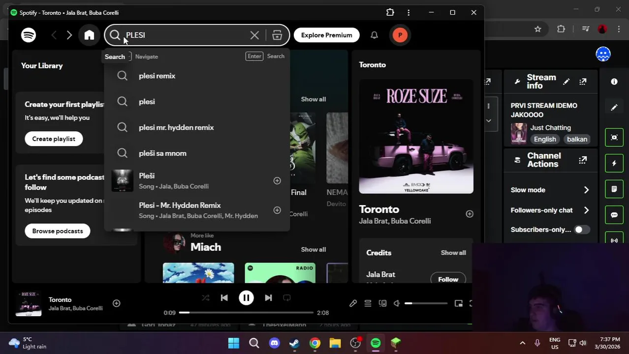
Task: Open the three-dot menu in Spotify title bar
Action: tap(409, 12)
